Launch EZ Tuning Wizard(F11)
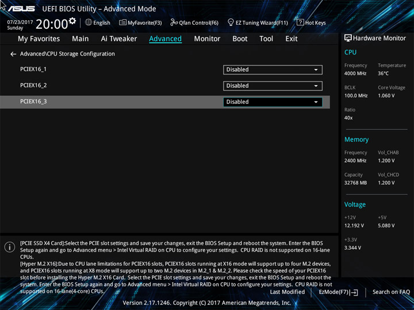 262,23
